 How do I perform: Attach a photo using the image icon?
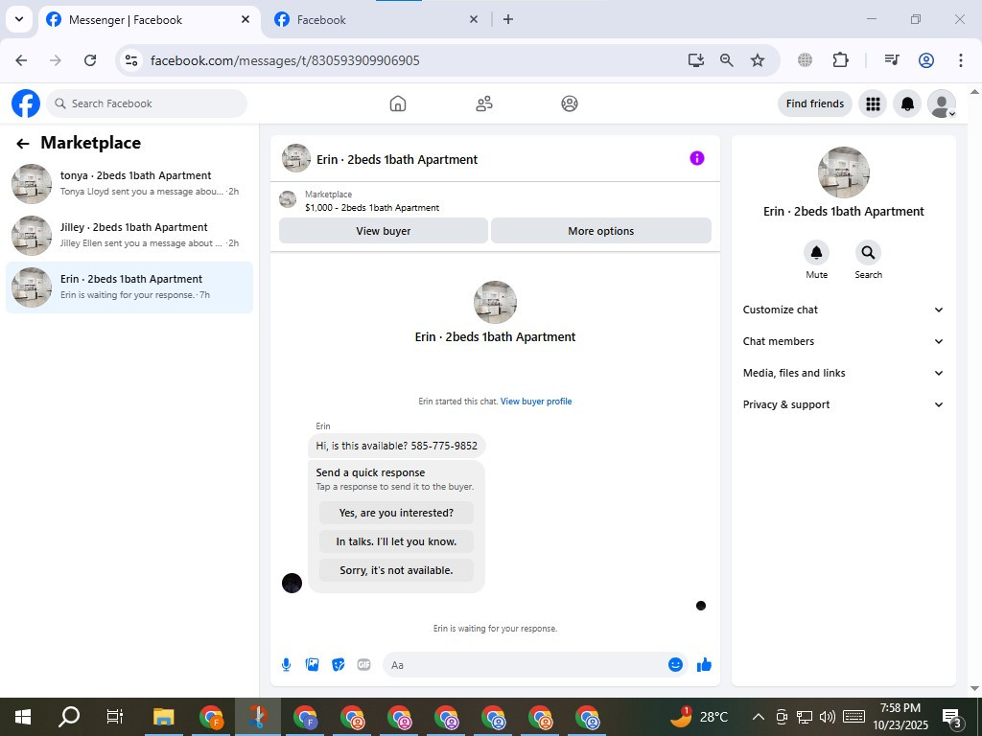(x=312, y=665)
